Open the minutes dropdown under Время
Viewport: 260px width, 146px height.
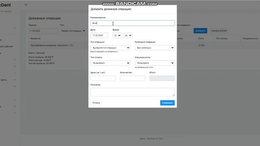click(x=128, y=35)
